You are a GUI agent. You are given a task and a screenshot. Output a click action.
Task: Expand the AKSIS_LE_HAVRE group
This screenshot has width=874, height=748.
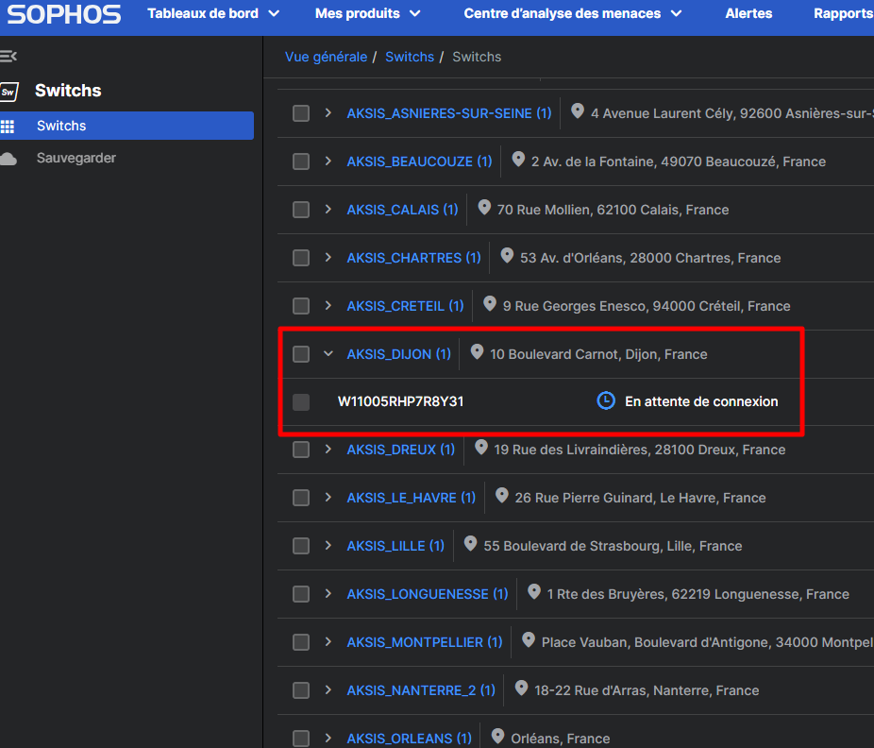(x=328, y=498)
